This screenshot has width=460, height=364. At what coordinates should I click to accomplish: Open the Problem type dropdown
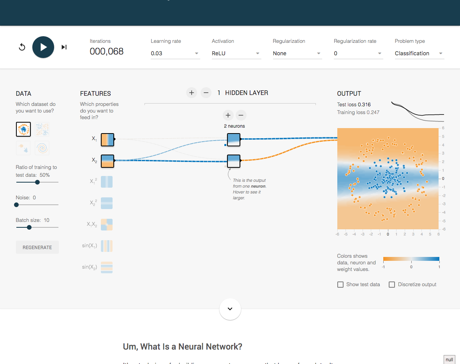click(x=419, y=53)
